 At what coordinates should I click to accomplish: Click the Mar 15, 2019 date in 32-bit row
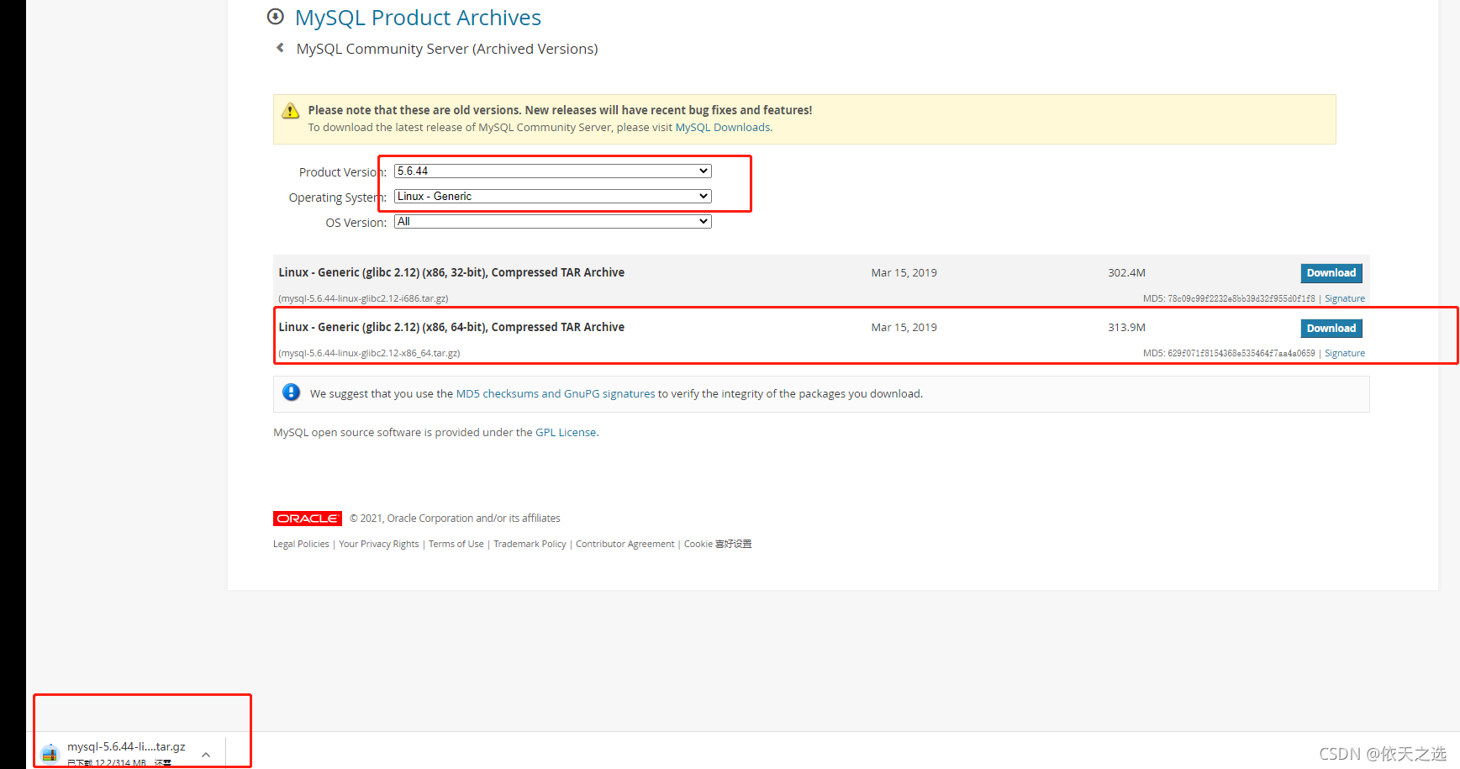[x=904, y=272]
